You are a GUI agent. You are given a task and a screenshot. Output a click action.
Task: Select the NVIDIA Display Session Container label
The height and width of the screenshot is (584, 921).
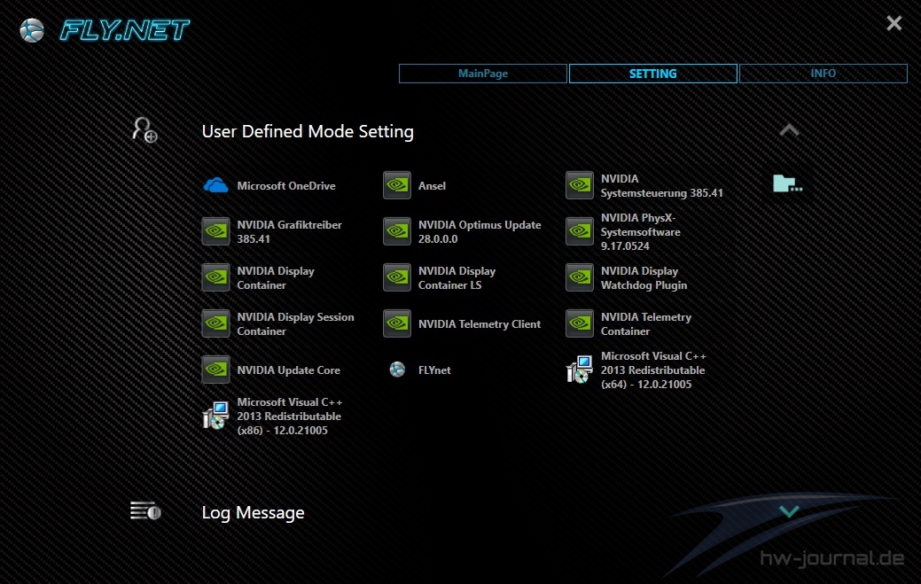[295, 324]
